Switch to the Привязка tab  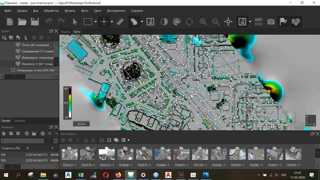click(19, 120)
